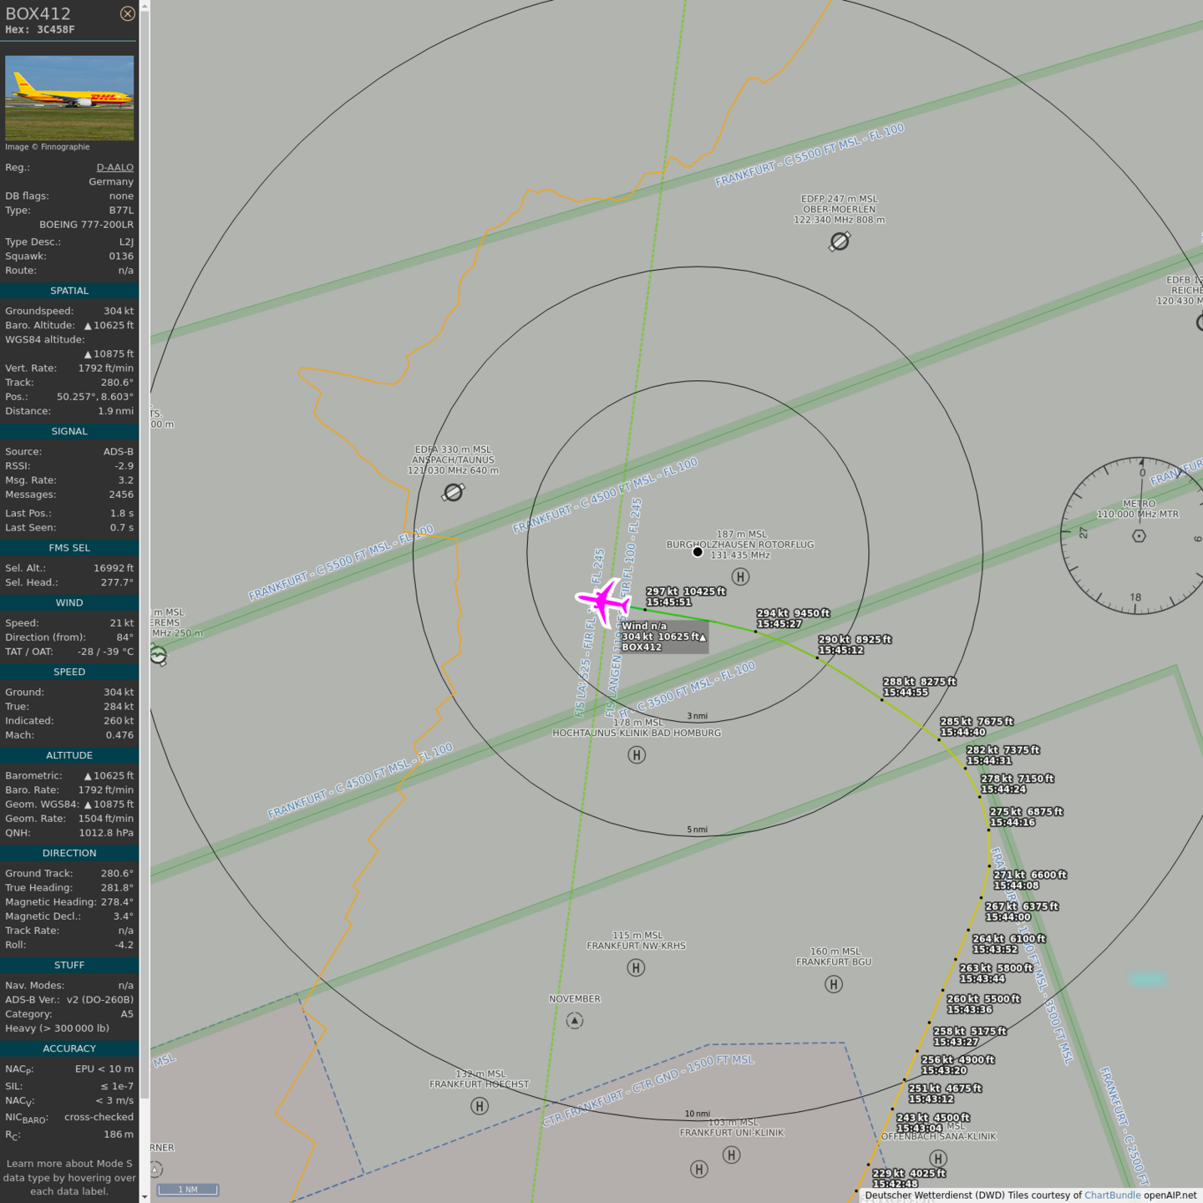Close the BOX412 aircraft info panel
The image size is (1203, 1203).
tap(127, 13)
